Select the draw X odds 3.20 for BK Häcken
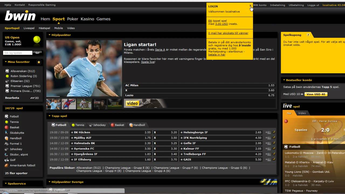Image resolution: width=345 pixels, height=194 pixels. 165,132
